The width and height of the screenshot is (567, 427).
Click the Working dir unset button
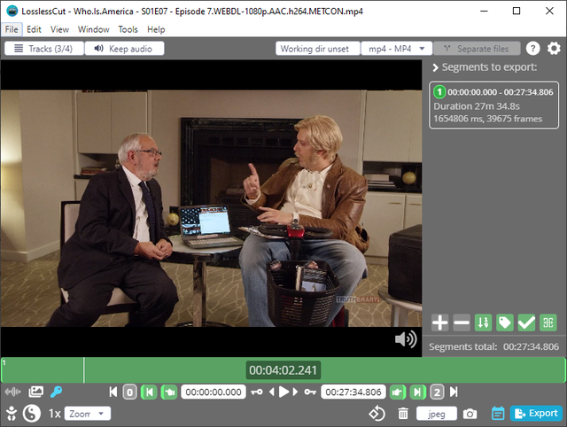point(315,49)
